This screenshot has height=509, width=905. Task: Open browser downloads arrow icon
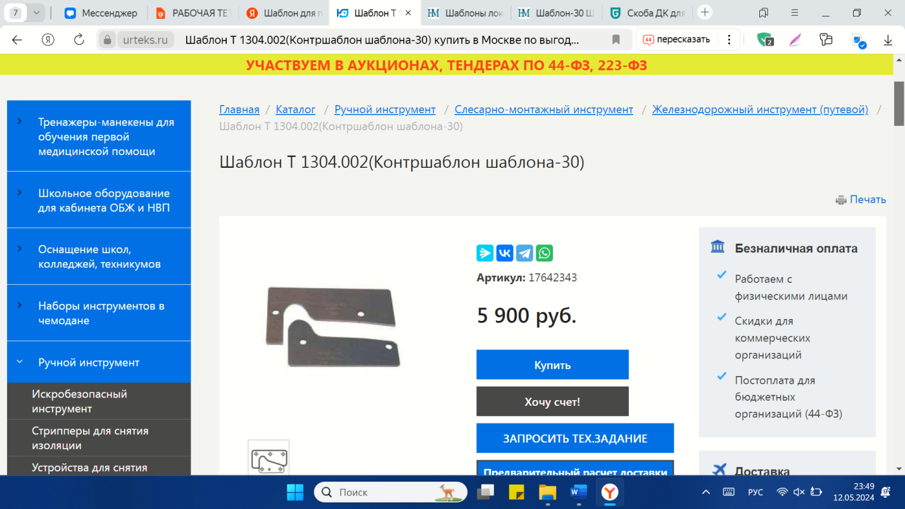tap(888, 40)
